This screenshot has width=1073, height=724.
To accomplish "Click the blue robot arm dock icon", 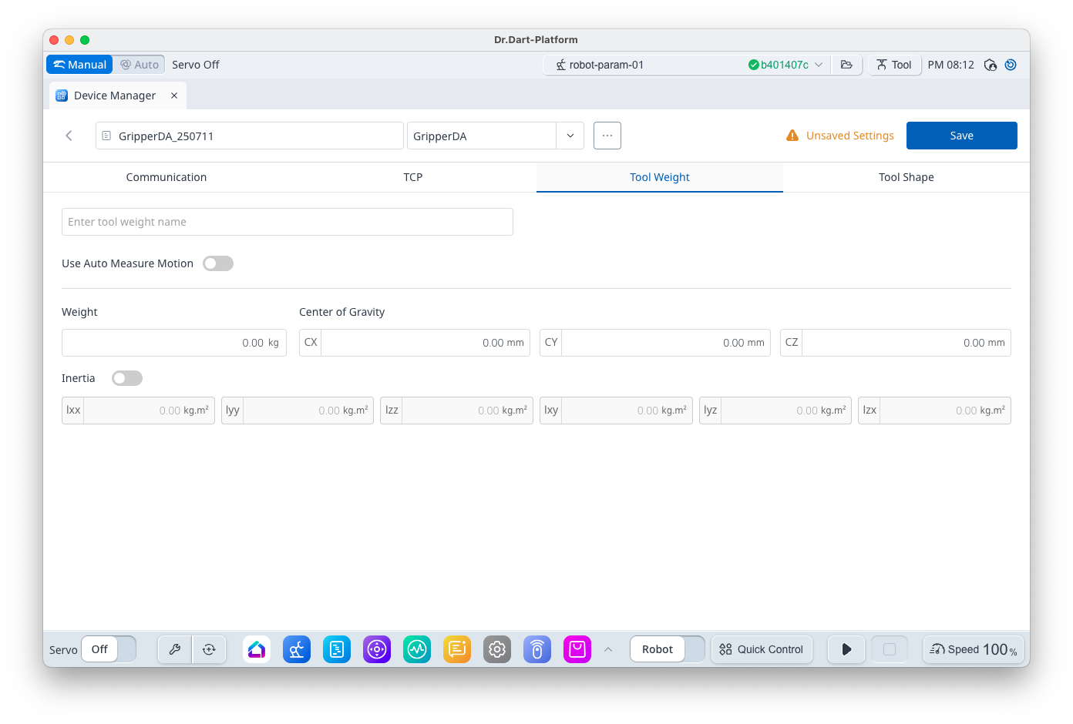I will click(297, 649).
